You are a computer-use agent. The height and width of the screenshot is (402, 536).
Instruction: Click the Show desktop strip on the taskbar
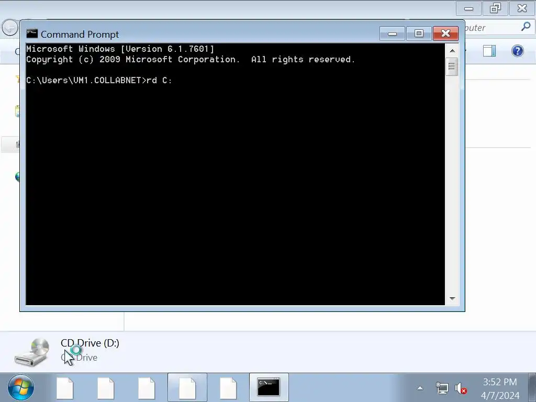(x=532, y=387)
